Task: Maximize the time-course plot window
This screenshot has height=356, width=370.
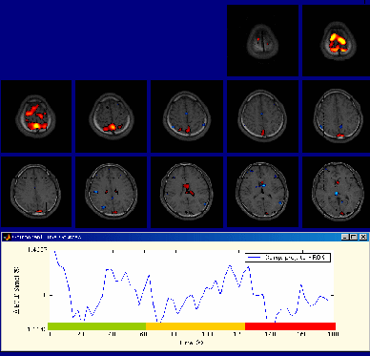Action: (x=353, y=237)
